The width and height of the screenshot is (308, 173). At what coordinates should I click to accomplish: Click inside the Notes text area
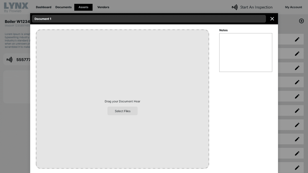coord(246,53)
